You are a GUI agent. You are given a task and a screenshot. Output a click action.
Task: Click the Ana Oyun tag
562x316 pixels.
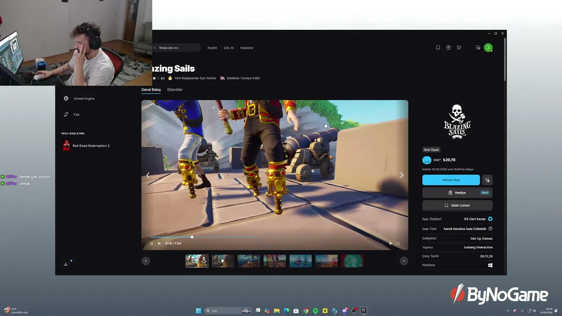tap(431, 150)
